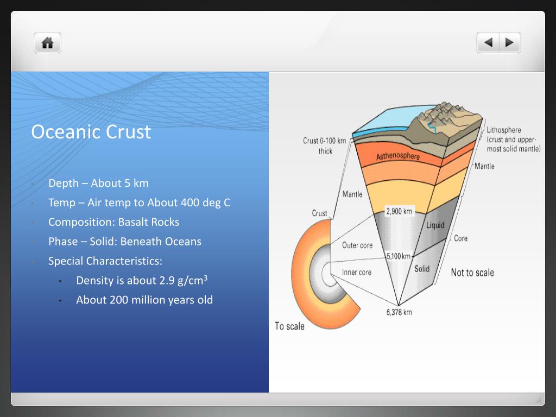Click the '5,100 km' depth label
This screenshot has height=417, width=556.
click(398, 256)
